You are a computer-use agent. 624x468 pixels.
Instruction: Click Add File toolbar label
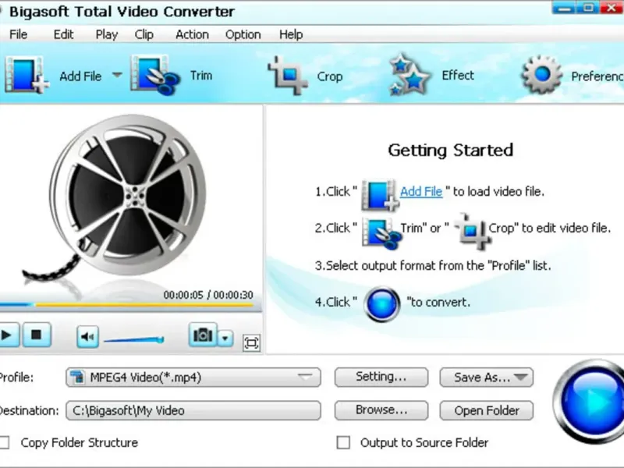click(x=80, y=76)
